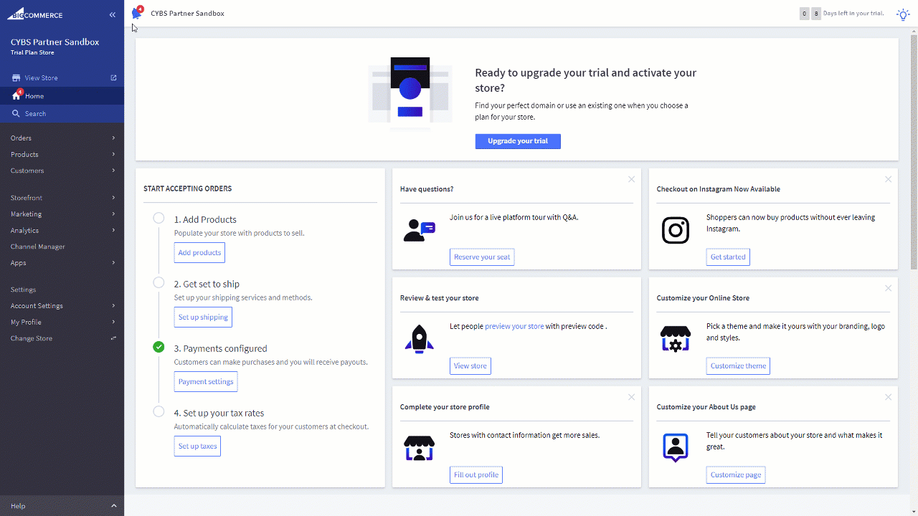Expand the Help panel at bottom

click(x=62, y=506)
